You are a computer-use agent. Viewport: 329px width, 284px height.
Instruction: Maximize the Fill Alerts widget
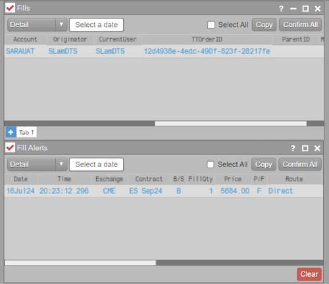coord(305,149)
